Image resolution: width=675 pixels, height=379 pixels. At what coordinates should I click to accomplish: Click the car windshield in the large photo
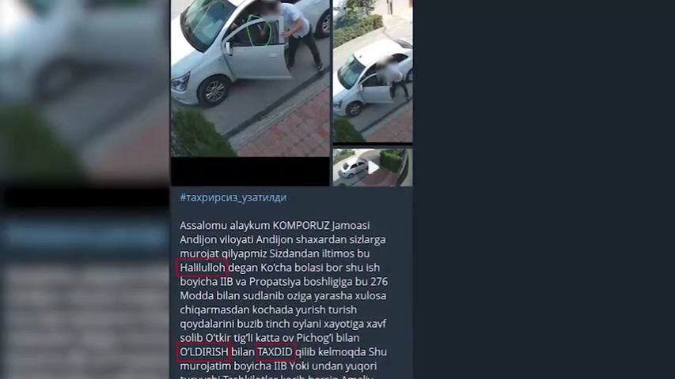tap(203, 22)
